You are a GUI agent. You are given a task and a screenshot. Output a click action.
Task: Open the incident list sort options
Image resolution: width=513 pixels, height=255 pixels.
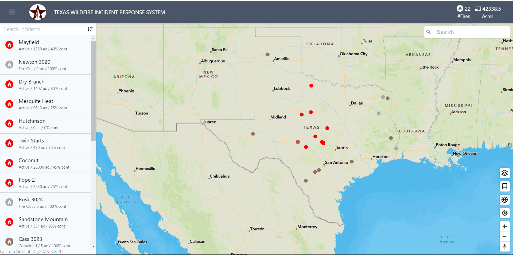[90, 29]
